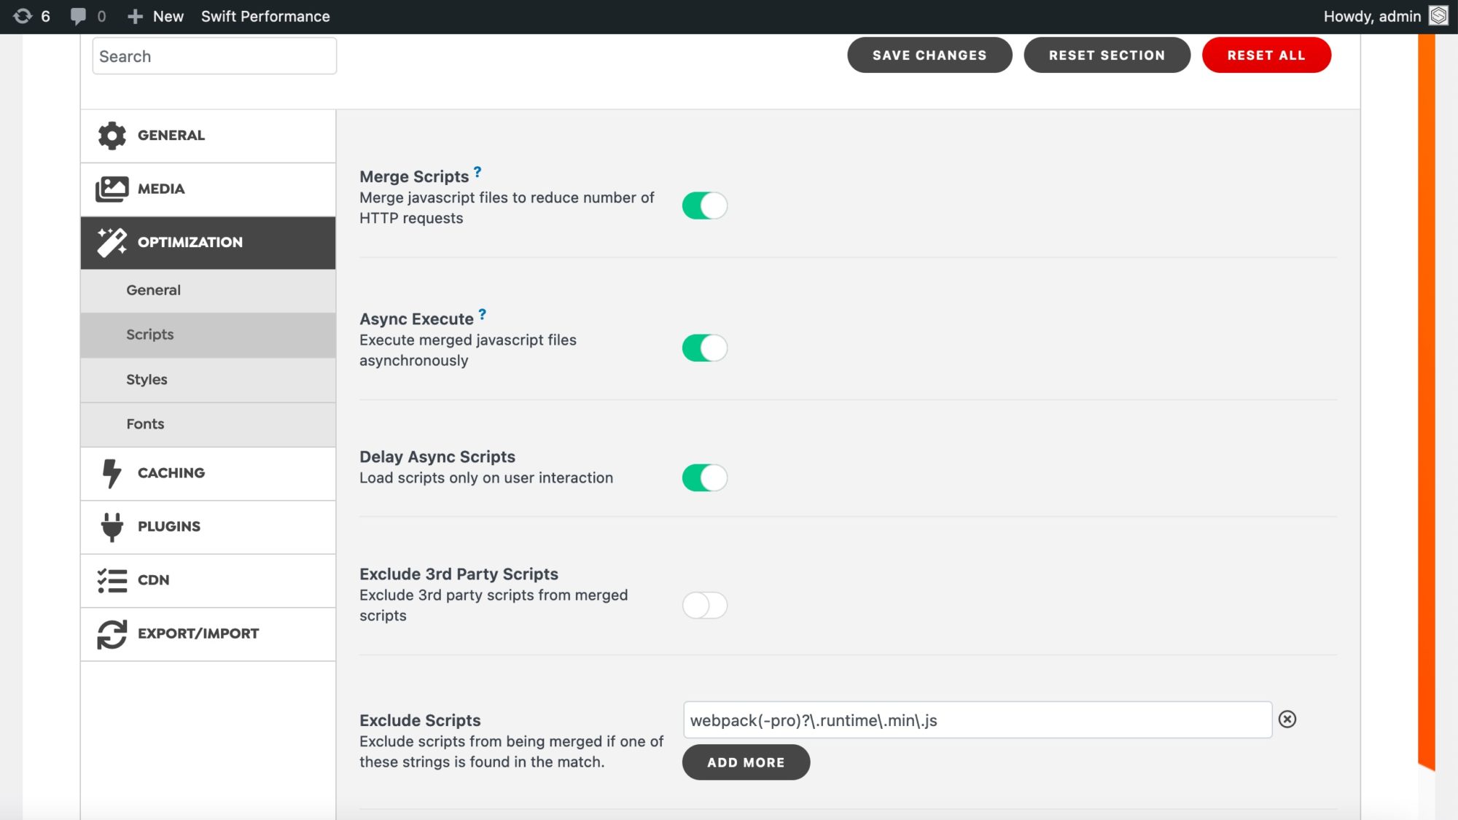Select the Media image icon
The image size is (1458, 820).
(111, 188)
